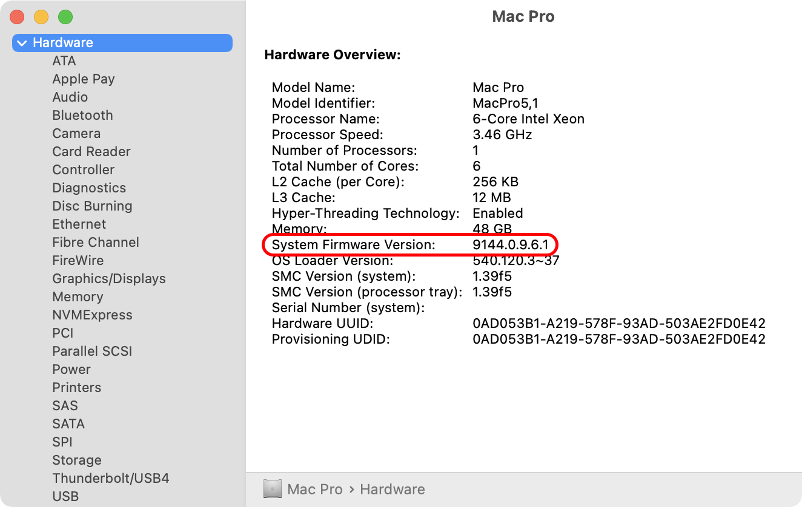Open the Apple Pay section
Image resolution: width=802 pixels, height=507 pixels.
[x=84, y=79]
